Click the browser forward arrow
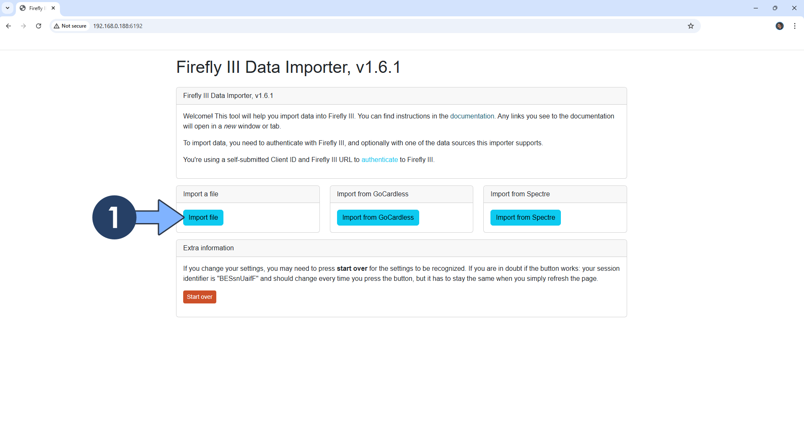The width and height of the screenshot is (804, 429). coord(23,26)
